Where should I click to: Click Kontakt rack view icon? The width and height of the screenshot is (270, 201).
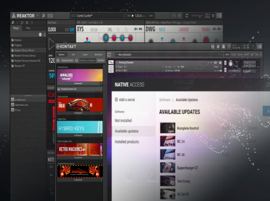pyautogui.click(x=223, y=47)
